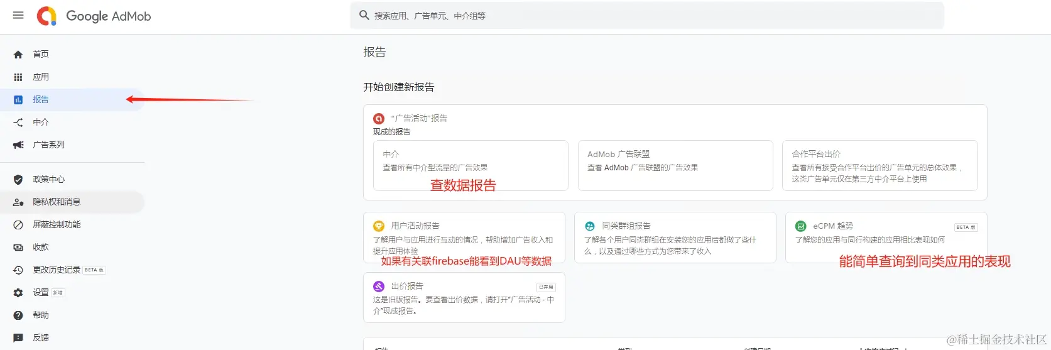Screen dimensions: 1051x350
Task: Click the person icon for 隐私权和消息
Action: click(18, 202)
